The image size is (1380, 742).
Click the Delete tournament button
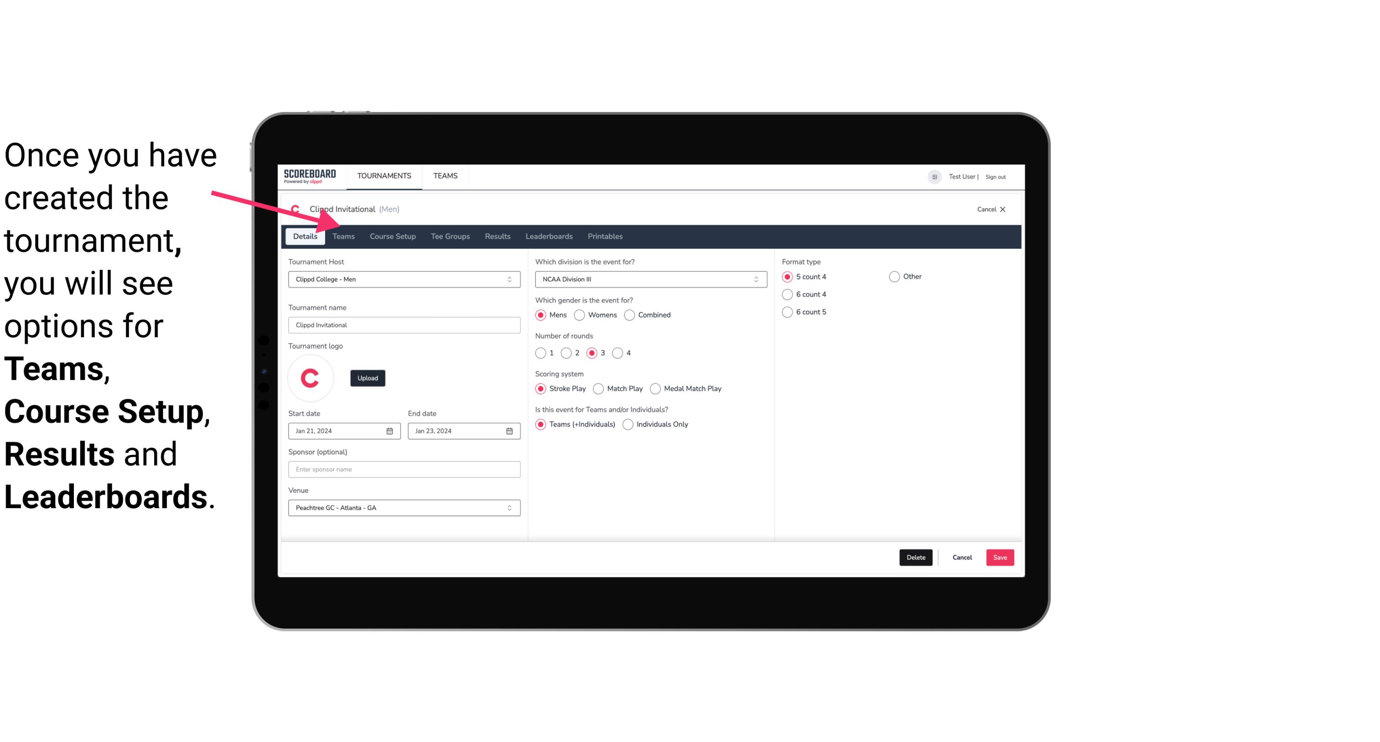click(x=915, y=557)
